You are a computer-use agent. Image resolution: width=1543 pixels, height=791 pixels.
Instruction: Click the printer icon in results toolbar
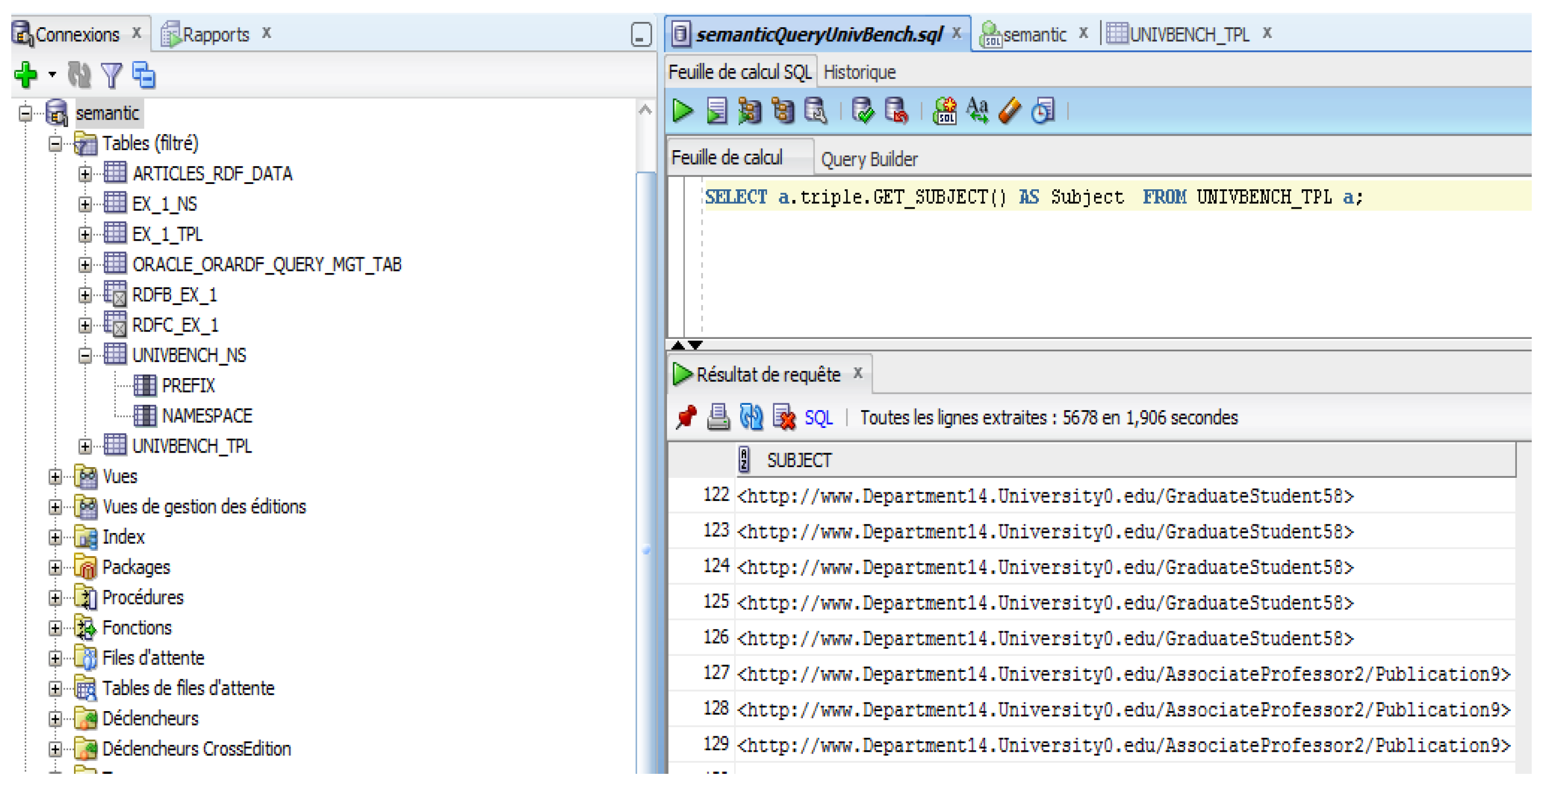[x=718, y=417]
